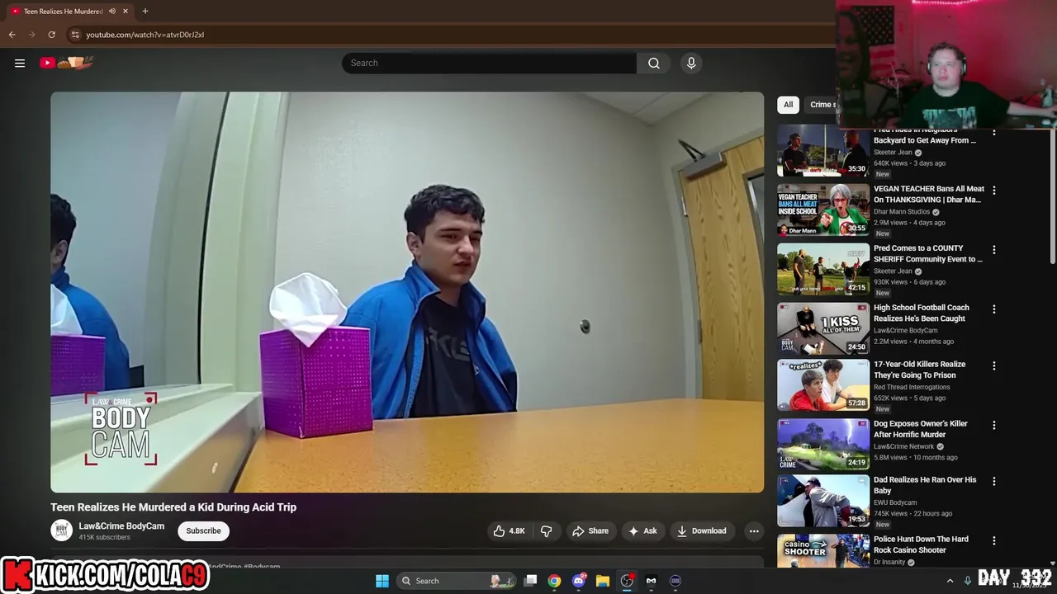The width and height of the screenshot is (1057, 594).
Task: Click the Windows taskbar search box
Action: point(456,581)
